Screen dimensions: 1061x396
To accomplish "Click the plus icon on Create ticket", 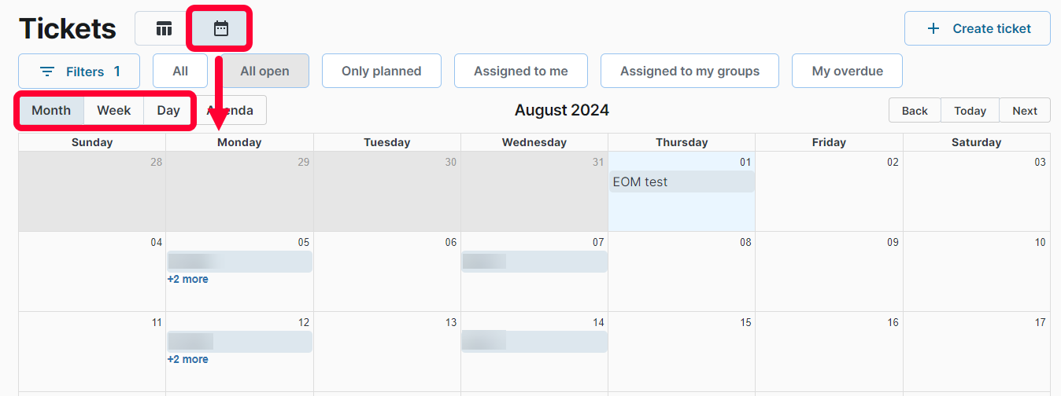I will pos(933,28).
